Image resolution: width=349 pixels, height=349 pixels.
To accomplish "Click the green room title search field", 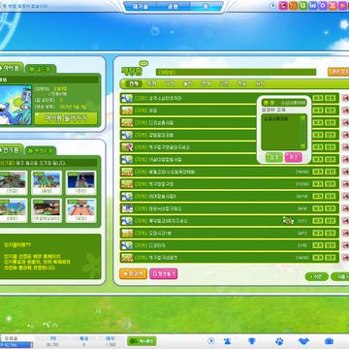I will pos(236,72).
